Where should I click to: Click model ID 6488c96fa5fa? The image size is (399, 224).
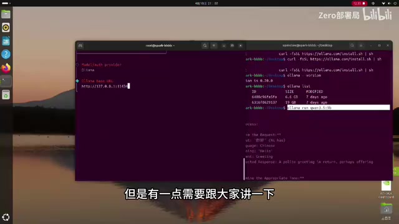click(264, 97)
